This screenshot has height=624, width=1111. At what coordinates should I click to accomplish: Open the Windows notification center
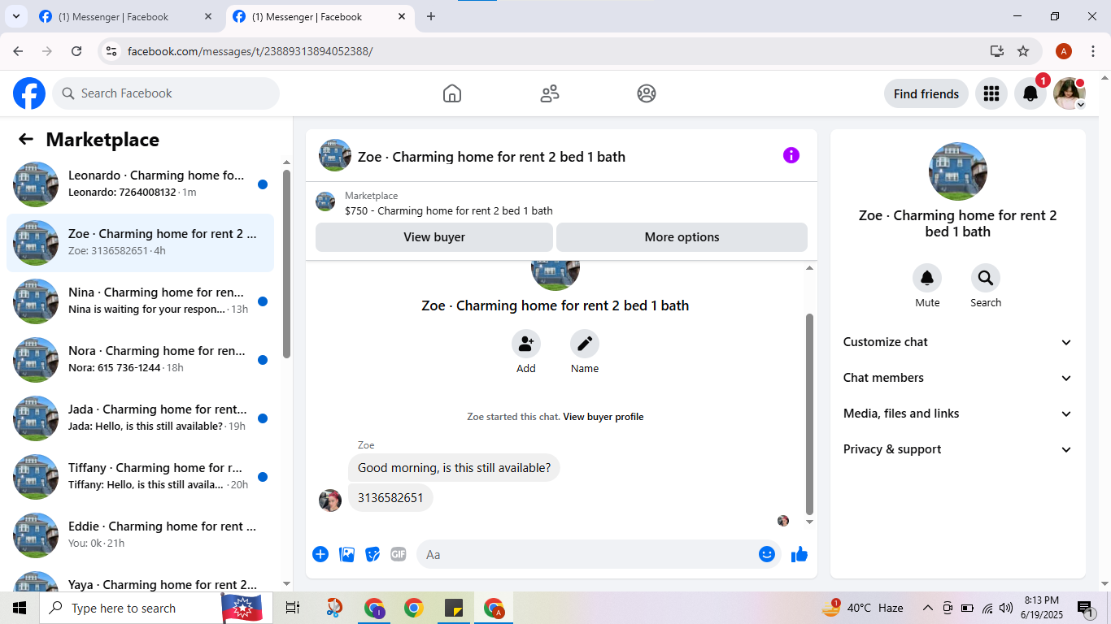(x=1086, y=608)
